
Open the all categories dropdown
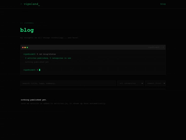pyautogui.click(x=130, y=83)
